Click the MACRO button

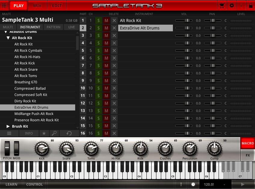[x=247, y=143]
